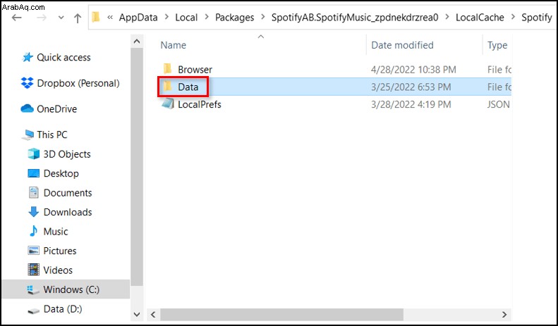
Task: Click the Windows (C:) drive icon
Action: point(33,290)
